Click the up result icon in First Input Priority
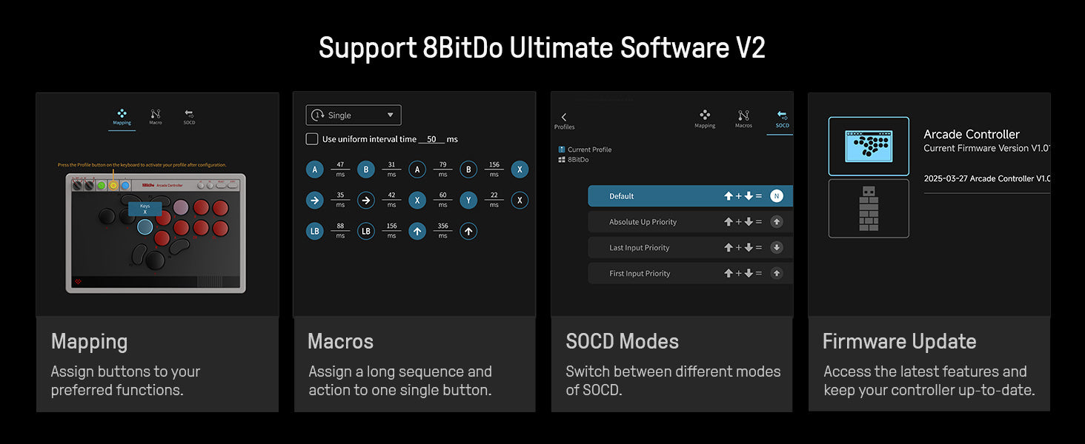The width and height of the screenshot is (1085, 444). [x=776, y=273]
